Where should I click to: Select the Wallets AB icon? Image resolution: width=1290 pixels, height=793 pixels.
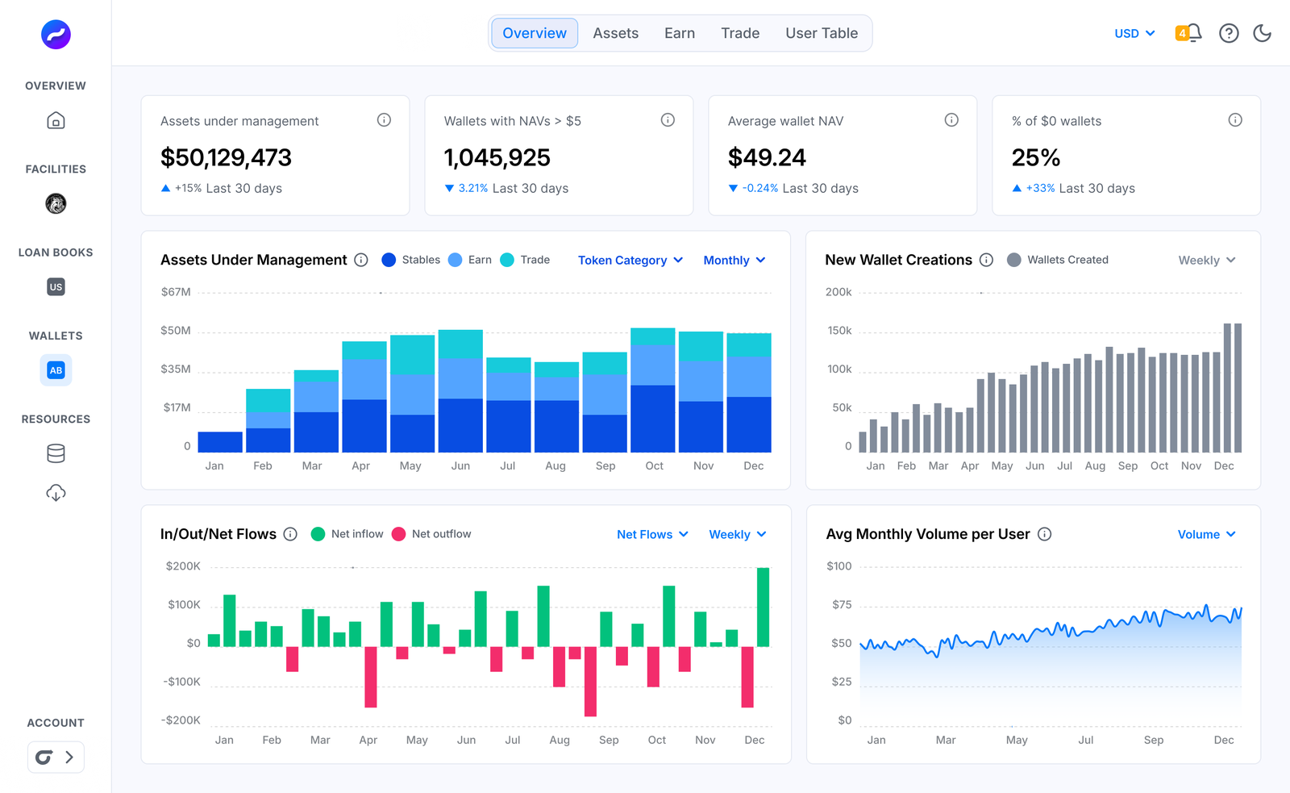pyautogui.click(x=56, y=370)
